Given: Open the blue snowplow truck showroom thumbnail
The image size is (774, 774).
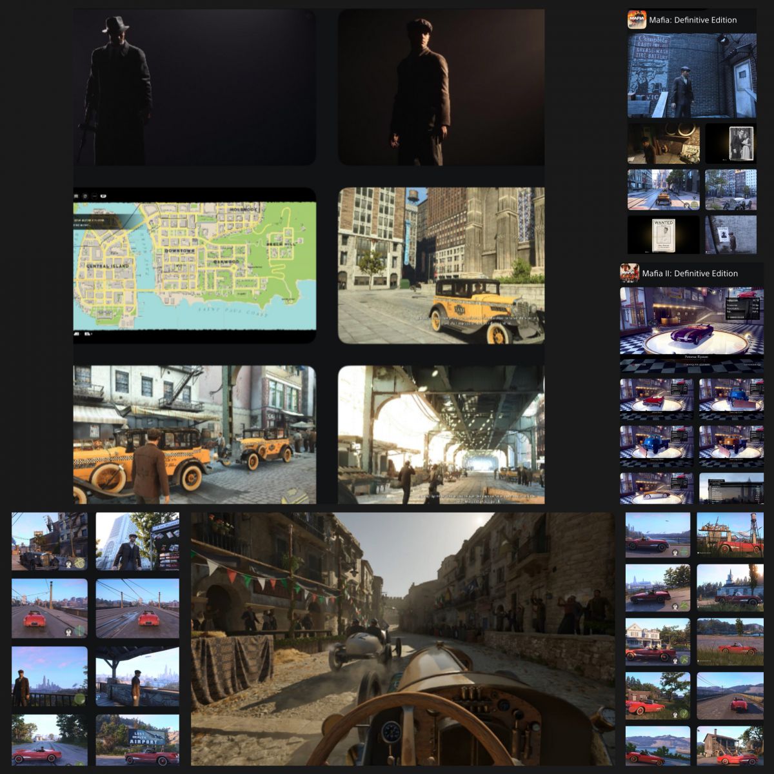Looking at the screenshot, I should [x=657, y=446].
